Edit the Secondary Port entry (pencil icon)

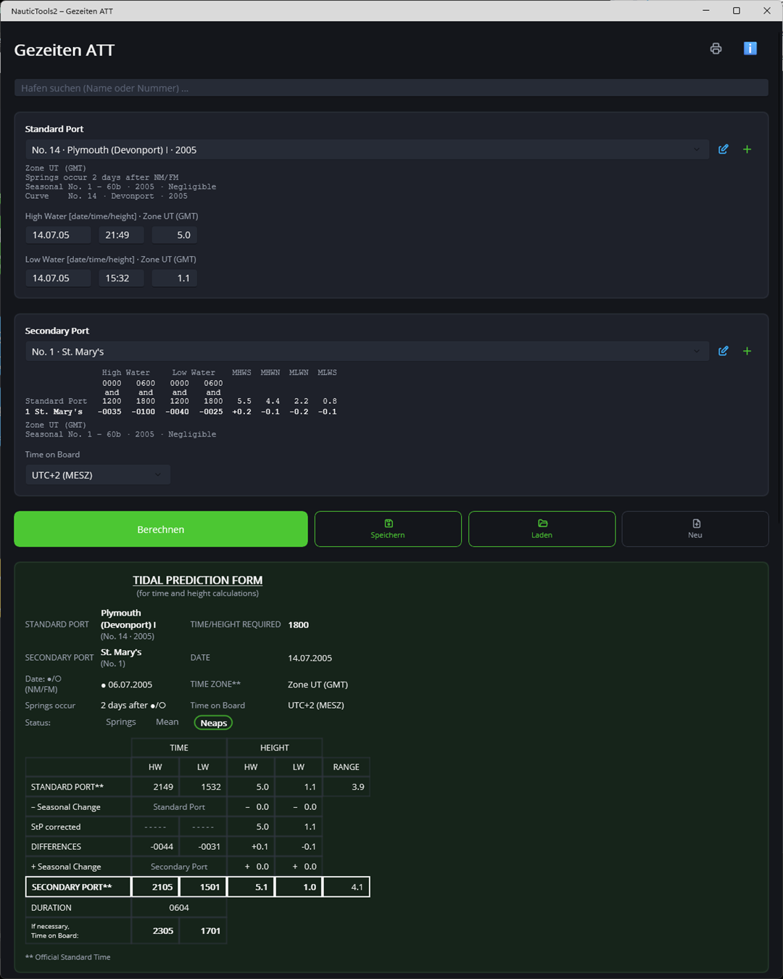coord(724,351)
